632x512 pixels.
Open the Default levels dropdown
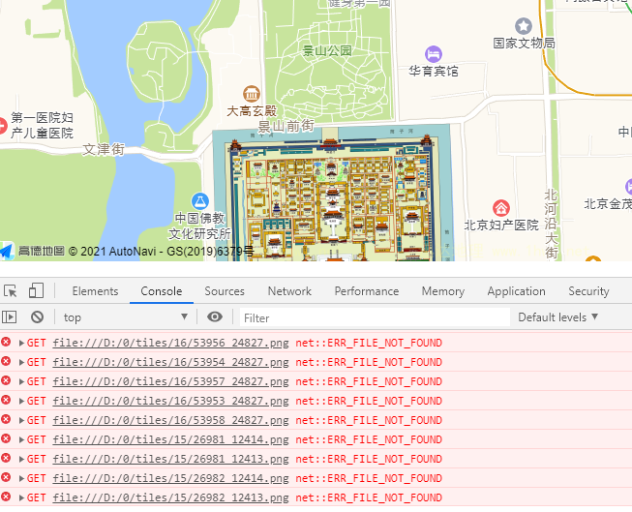(557, 317)
